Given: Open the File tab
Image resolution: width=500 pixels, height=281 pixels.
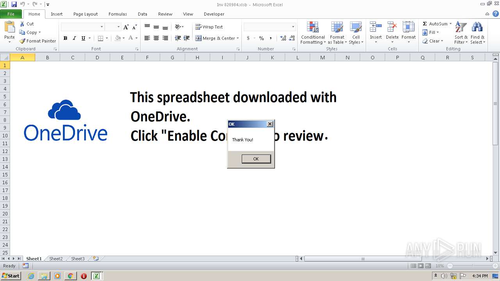Looking at the screenshot, I should tap(11, 14).
